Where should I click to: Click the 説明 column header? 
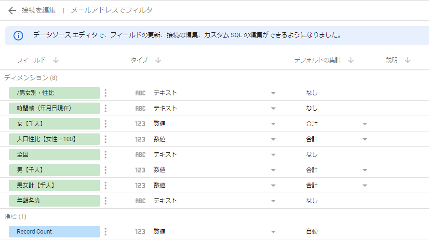click(392, 60)
